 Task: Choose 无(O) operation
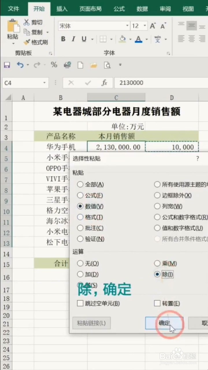pos(88,263)
